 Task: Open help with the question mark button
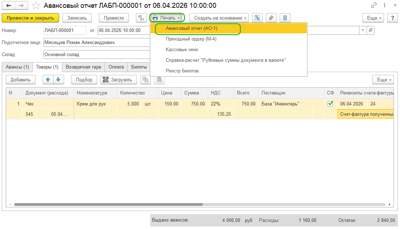pos(392,18)
